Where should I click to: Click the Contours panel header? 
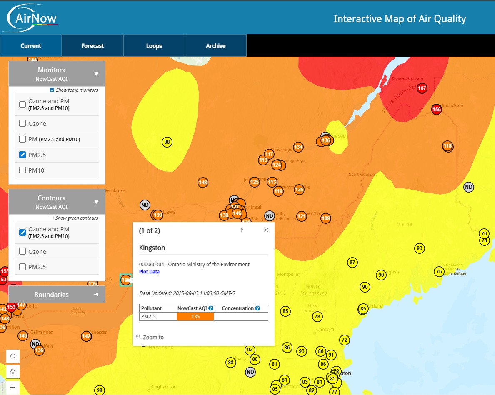[57, 202]
